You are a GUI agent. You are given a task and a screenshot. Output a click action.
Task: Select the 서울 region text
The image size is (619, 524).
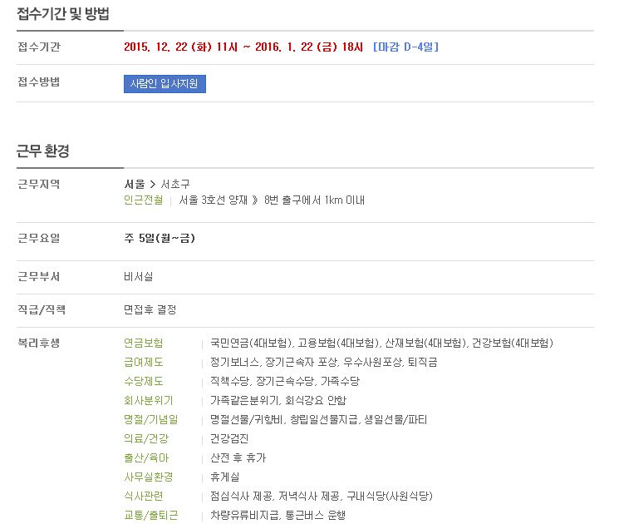pos(135,184)
